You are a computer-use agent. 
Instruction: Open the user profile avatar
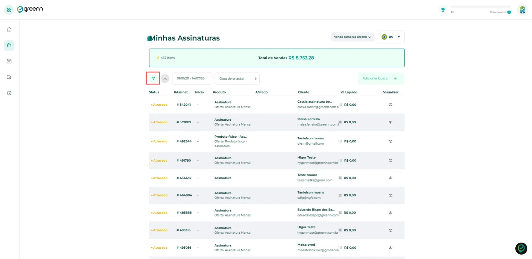pos(522,10)
